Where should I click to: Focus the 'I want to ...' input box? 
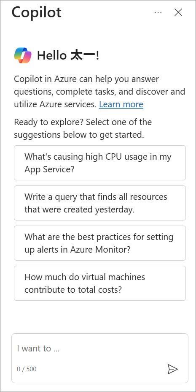click(x=100, y=348)
